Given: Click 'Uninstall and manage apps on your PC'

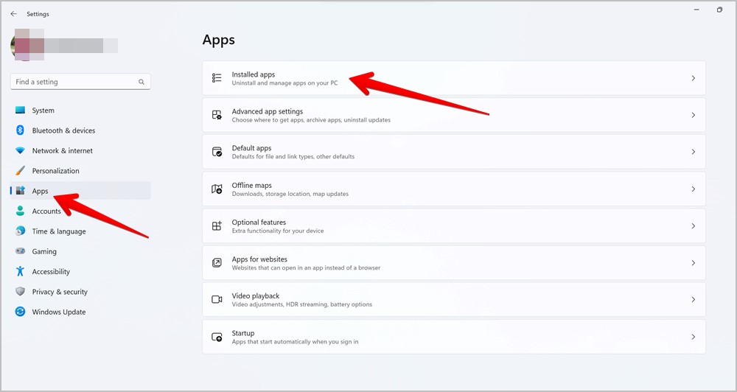Looking at the screenshot, I should point(284,83).
